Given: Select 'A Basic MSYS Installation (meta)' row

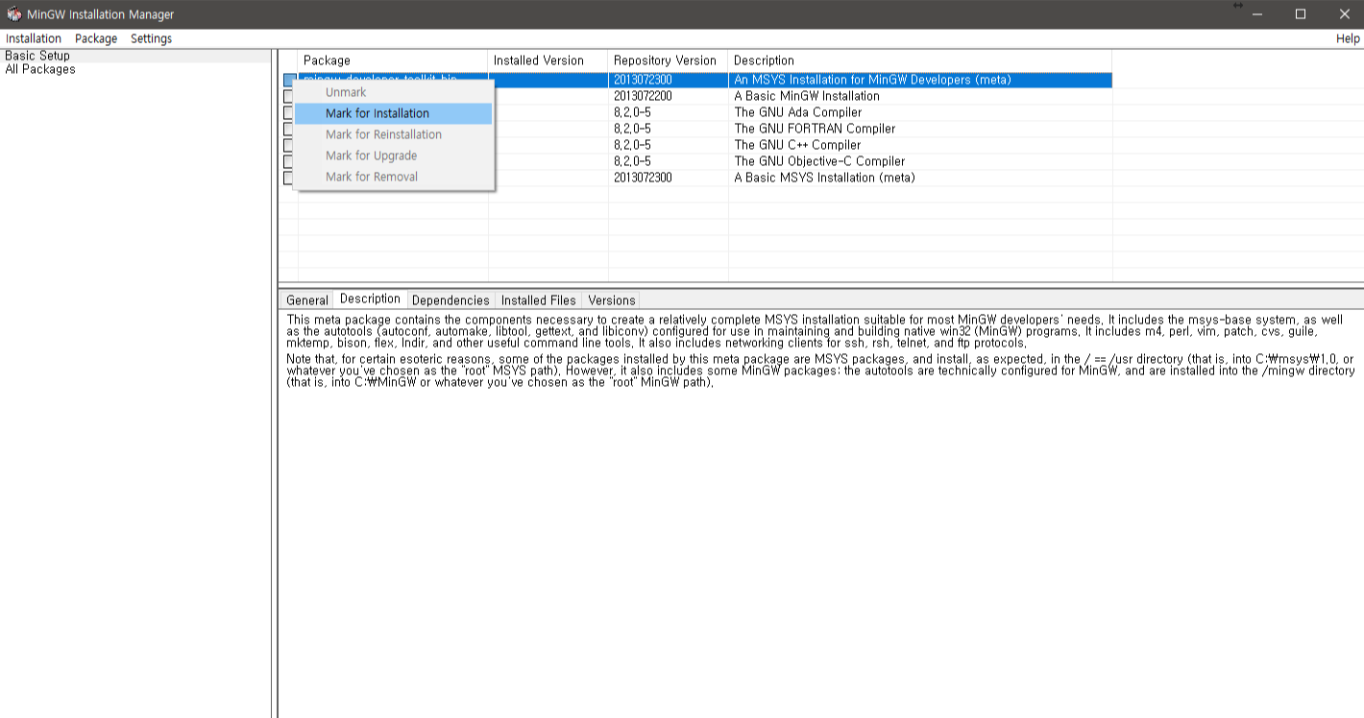Looking at the screenshot, I should (x=824, y=178).
